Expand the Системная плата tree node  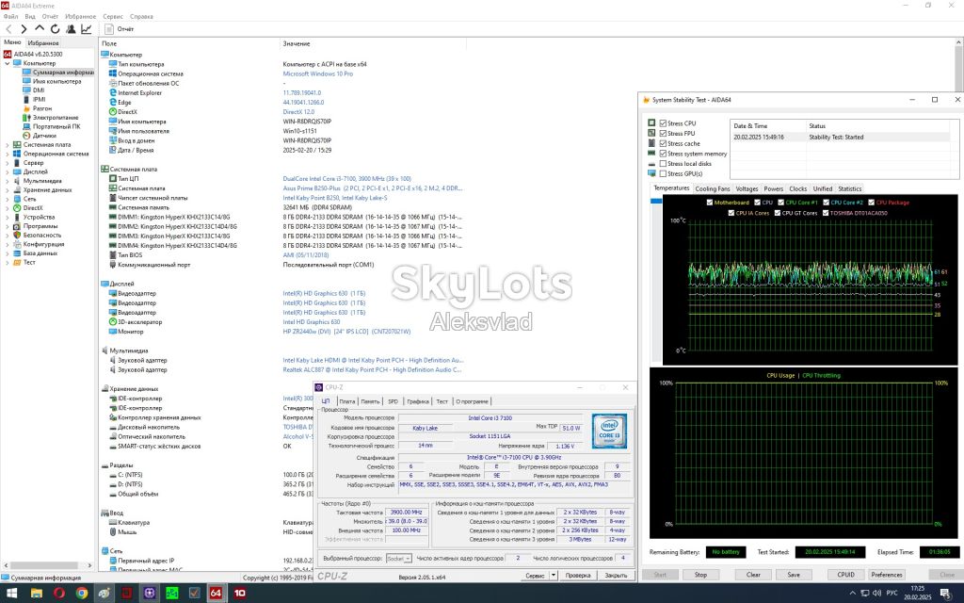coord(8,144)
